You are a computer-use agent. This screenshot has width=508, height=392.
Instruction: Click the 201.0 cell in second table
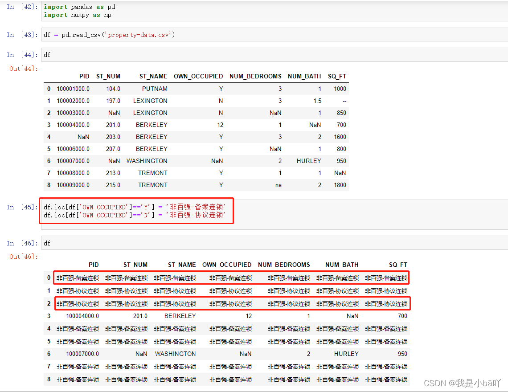(x=140, y=316)
